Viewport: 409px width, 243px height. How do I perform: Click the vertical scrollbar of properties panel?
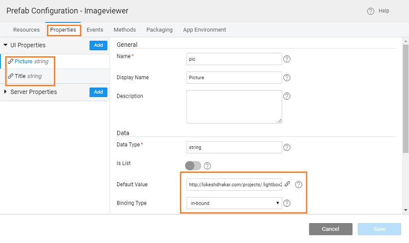406,100
